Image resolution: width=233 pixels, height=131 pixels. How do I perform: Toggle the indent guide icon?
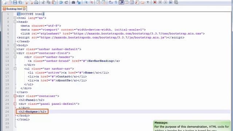tap(121, 2)
